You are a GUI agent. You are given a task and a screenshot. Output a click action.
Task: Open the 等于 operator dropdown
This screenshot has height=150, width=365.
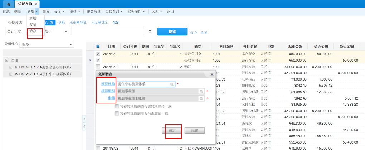[x=66, y=32]
